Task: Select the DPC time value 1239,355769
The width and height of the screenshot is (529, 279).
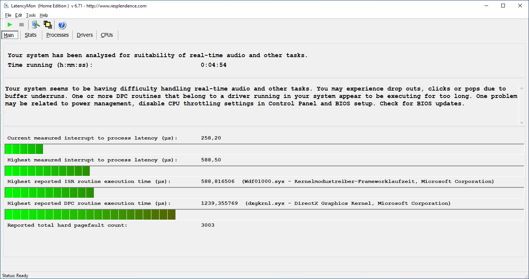Action: tap(219, 203)
